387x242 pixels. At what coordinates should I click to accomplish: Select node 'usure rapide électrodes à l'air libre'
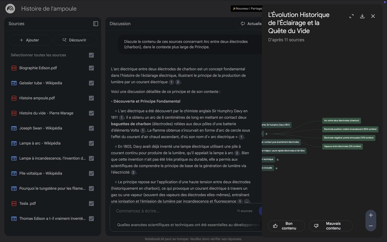(284, 151)
